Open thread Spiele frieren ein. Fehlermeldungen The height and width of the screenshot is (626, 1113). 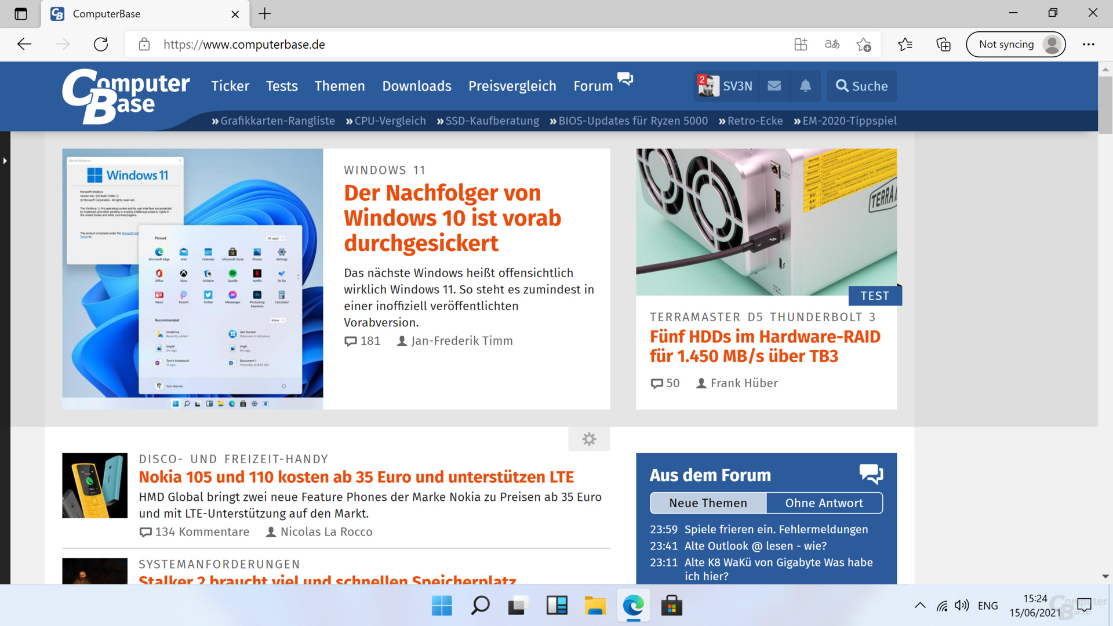tap(776, 529)
